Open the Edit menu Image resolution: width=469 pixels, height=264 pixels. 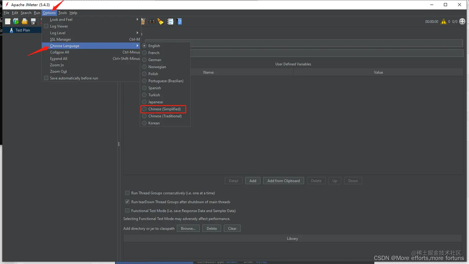click(15, 13)
